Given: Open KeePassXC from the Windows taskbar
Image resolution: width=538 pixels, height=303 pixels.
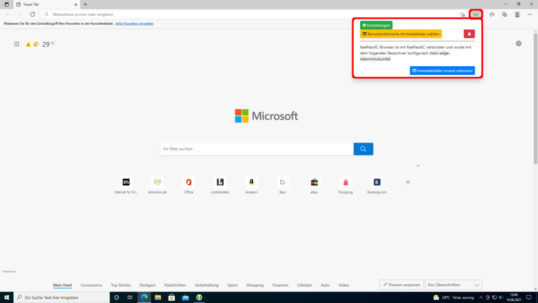Looking at the screenshot, I should click(x=199, y=297).
